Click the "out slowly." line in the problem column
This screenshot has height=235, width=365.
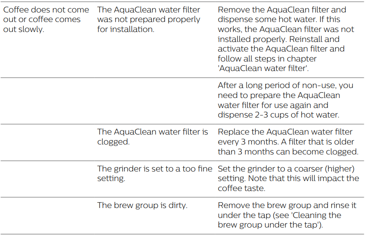click(x=23, y=29)
